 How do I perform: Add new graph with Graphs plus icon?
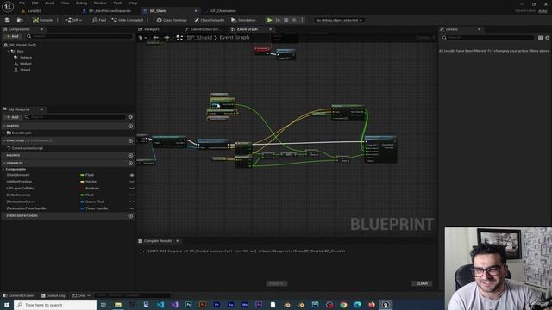click(130, 126)
